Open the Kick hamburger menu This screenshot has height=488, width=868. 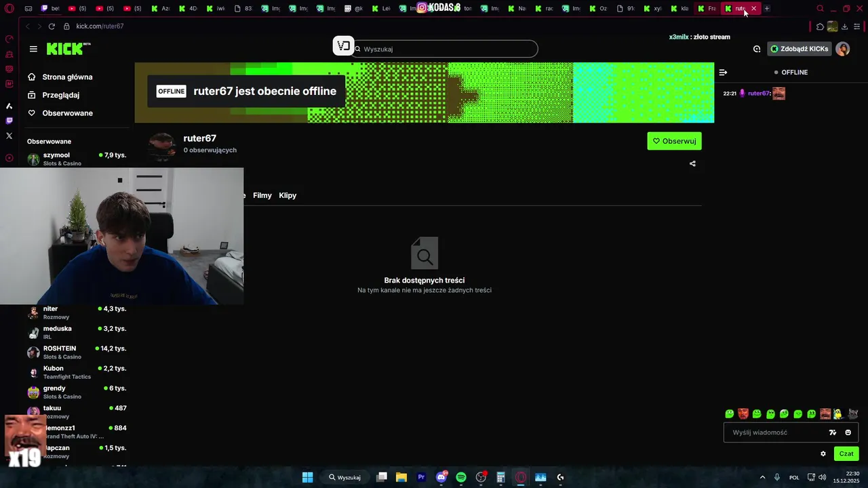click(33, 49)
